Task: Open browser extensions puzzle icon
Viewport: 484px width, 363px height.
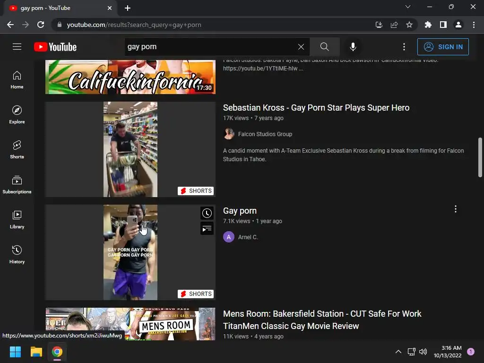Action: pyautogui.click(x=428, y=25)
